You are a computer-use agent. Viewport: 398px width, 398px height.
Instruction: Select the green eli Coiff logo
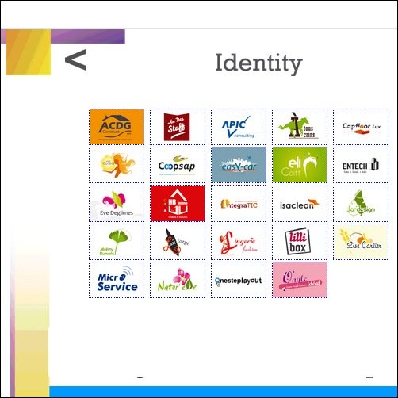coord(300,165)
